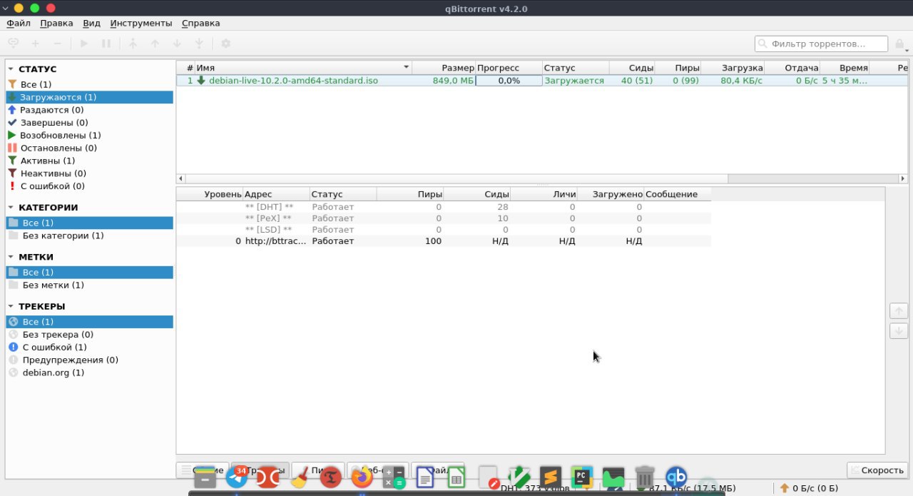Viewport: 913px width, 496px height.
Task: Launch LibreOffice Calc from the dock
Action: 456,477
